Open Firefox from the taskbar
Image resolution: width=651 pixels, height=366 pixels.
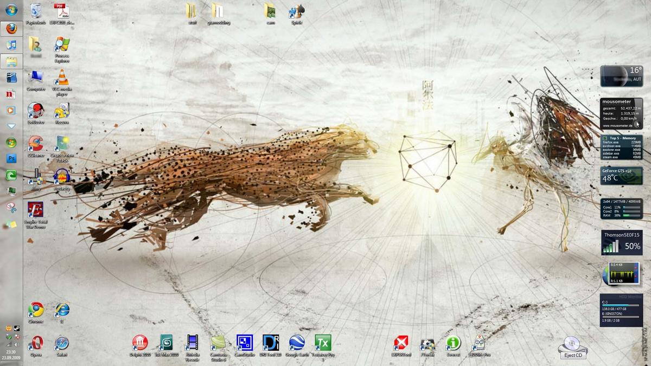point(11,28)
